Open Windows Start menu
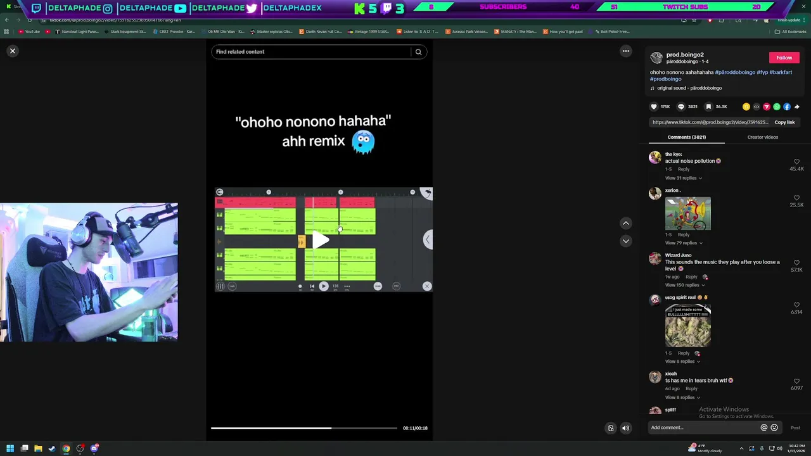The height and width of the screenshot is (456, 811). coord(10,449)
